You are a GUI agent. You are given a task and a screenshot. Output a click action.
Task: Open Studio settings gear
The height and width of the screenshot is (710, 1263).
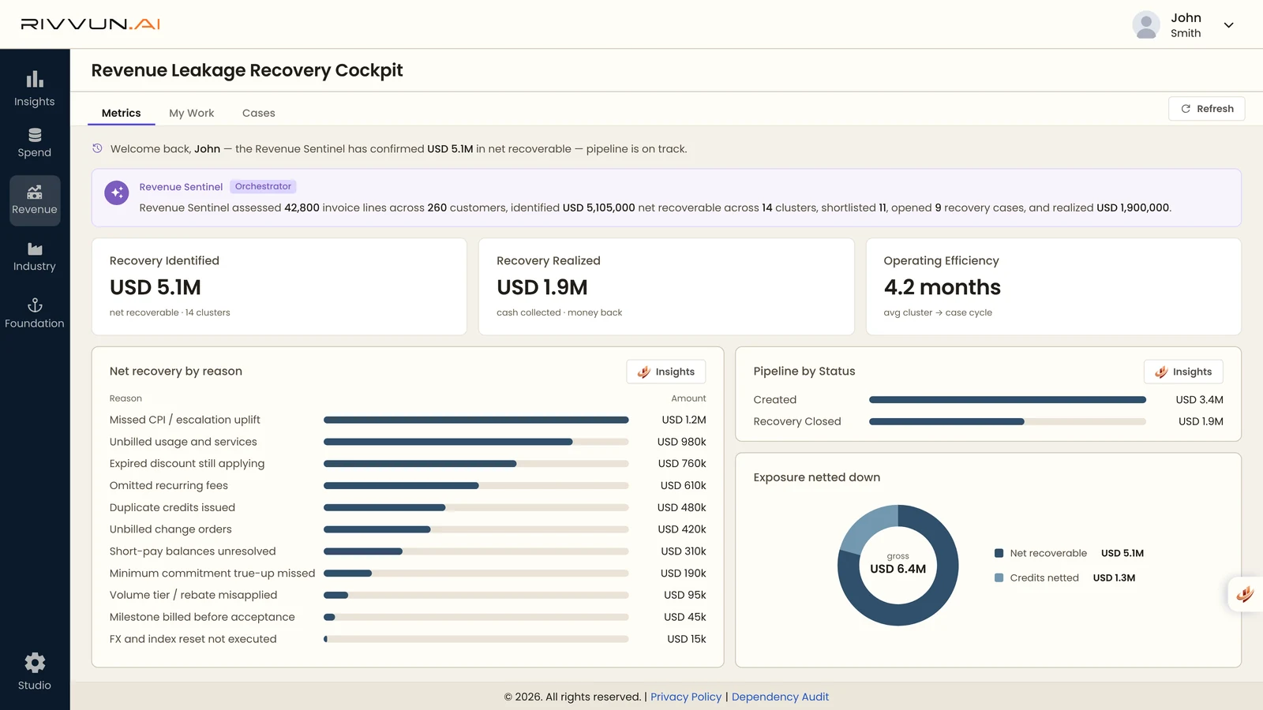pyautogui.click(x=35, y=662)
